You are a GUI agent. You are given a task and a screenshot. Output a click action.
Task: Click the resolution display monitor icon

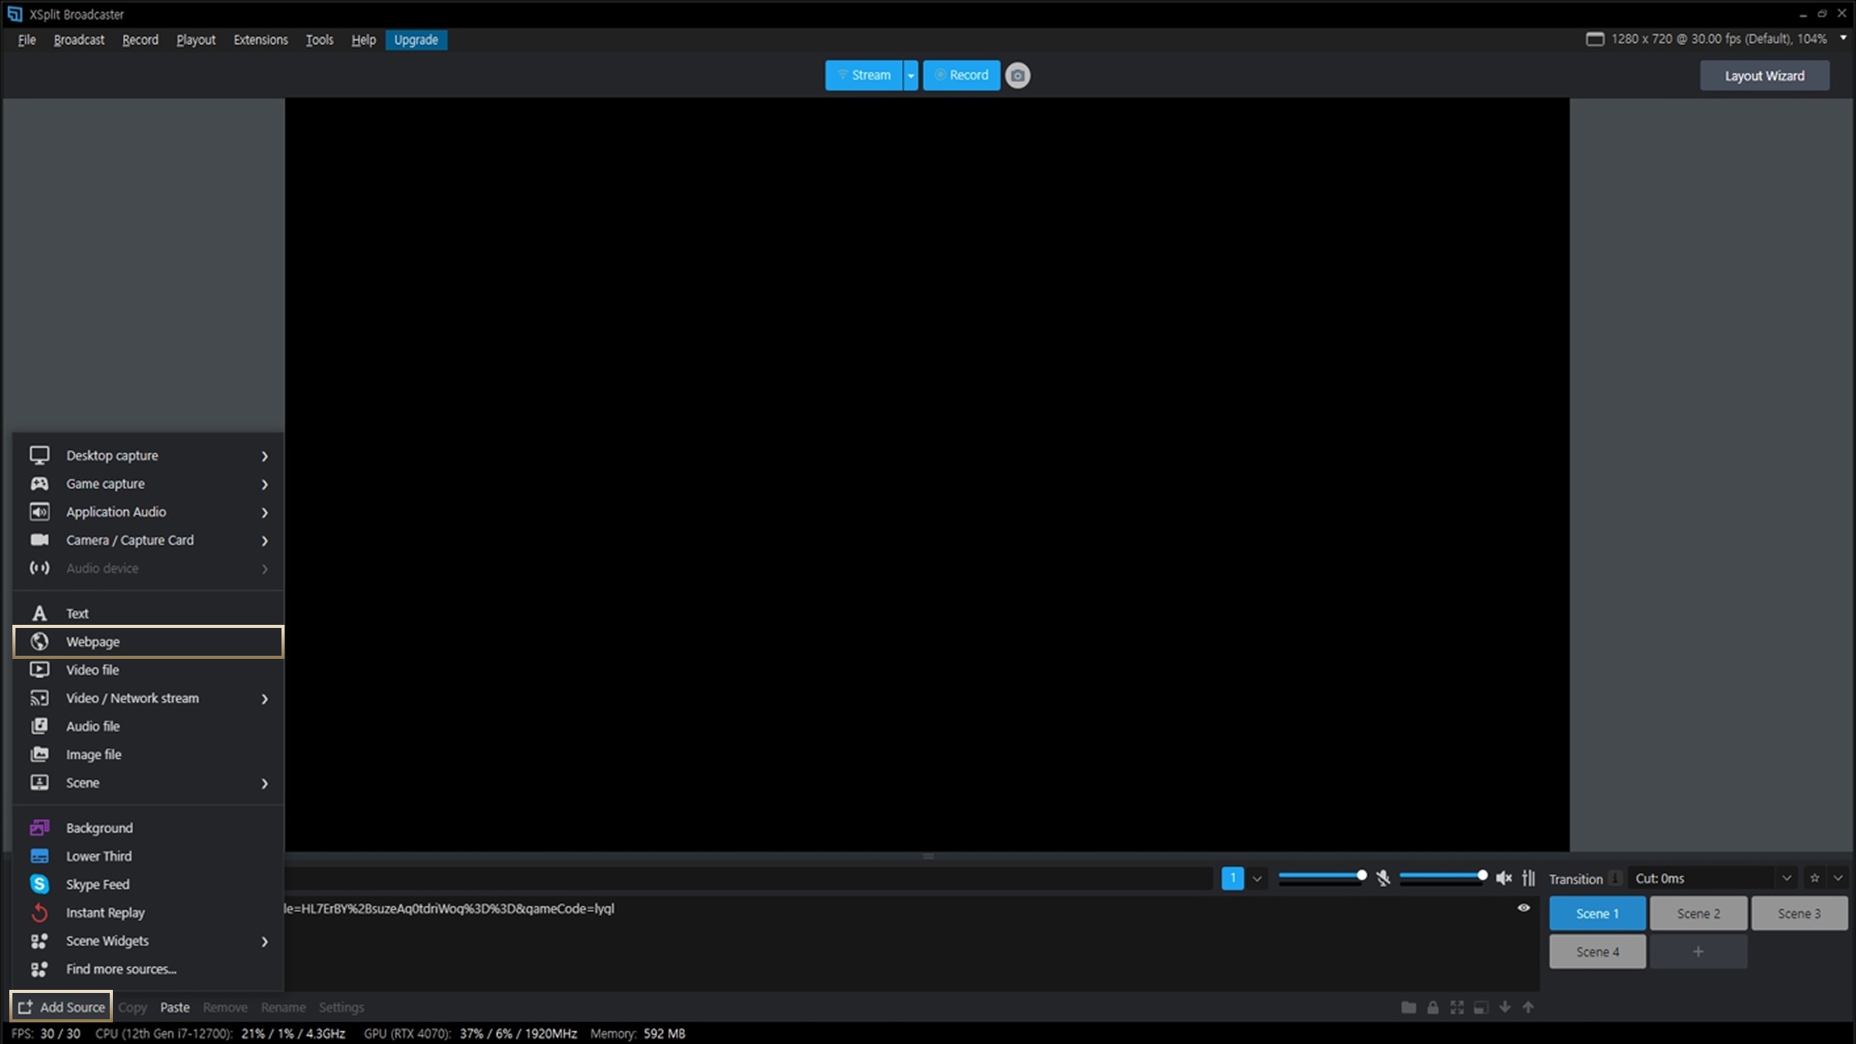coord(1595,39)
